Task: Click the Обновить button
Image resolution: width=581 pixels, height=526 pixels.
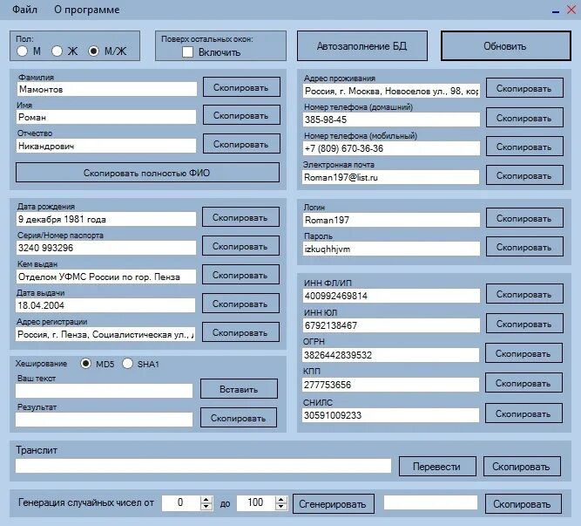Action: tap(506, 46)
